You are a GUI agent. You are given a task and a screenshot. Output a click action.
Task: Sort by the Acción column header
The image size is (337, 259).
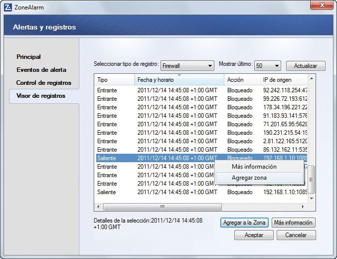pos(242,80)
